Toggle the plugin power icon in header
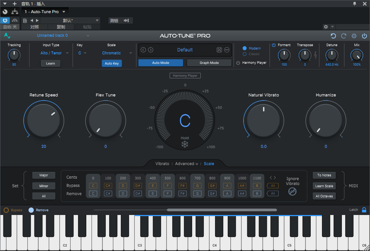 tap(364, 36)
